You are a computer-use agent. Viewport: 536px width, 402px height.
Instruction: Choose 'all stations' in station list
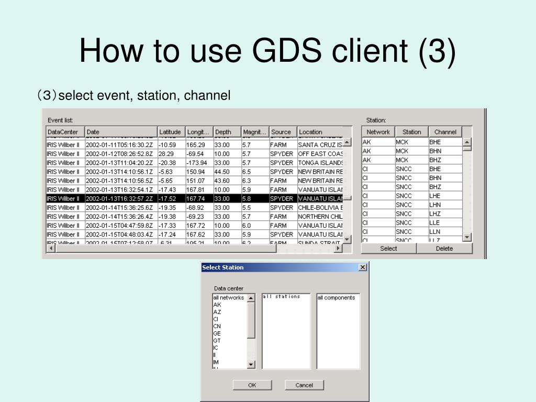[281, 296]
